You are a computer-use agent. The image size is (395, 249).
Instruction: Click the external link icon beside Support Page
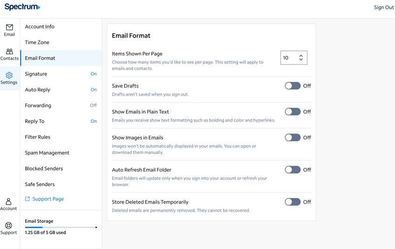click(x=27, y=199)
